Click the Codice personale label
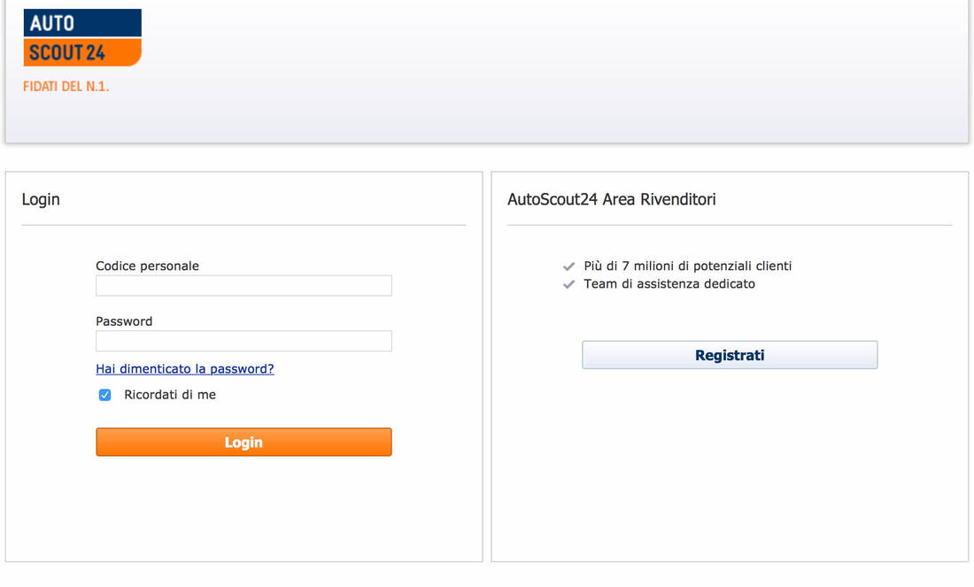The width and height of the screenshot is (974, 587). click(147, 266)
